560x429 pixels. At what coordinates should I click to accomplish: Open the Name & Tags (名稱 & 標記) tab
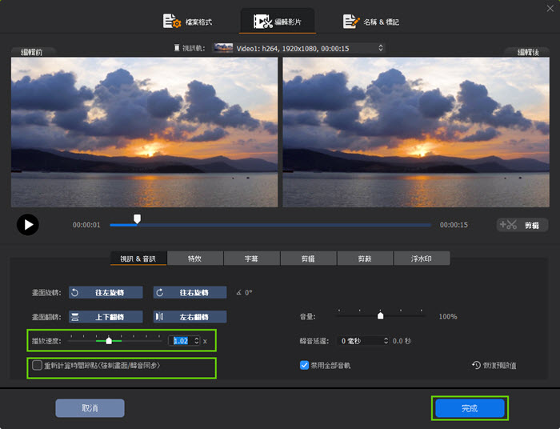click(370, 22)
